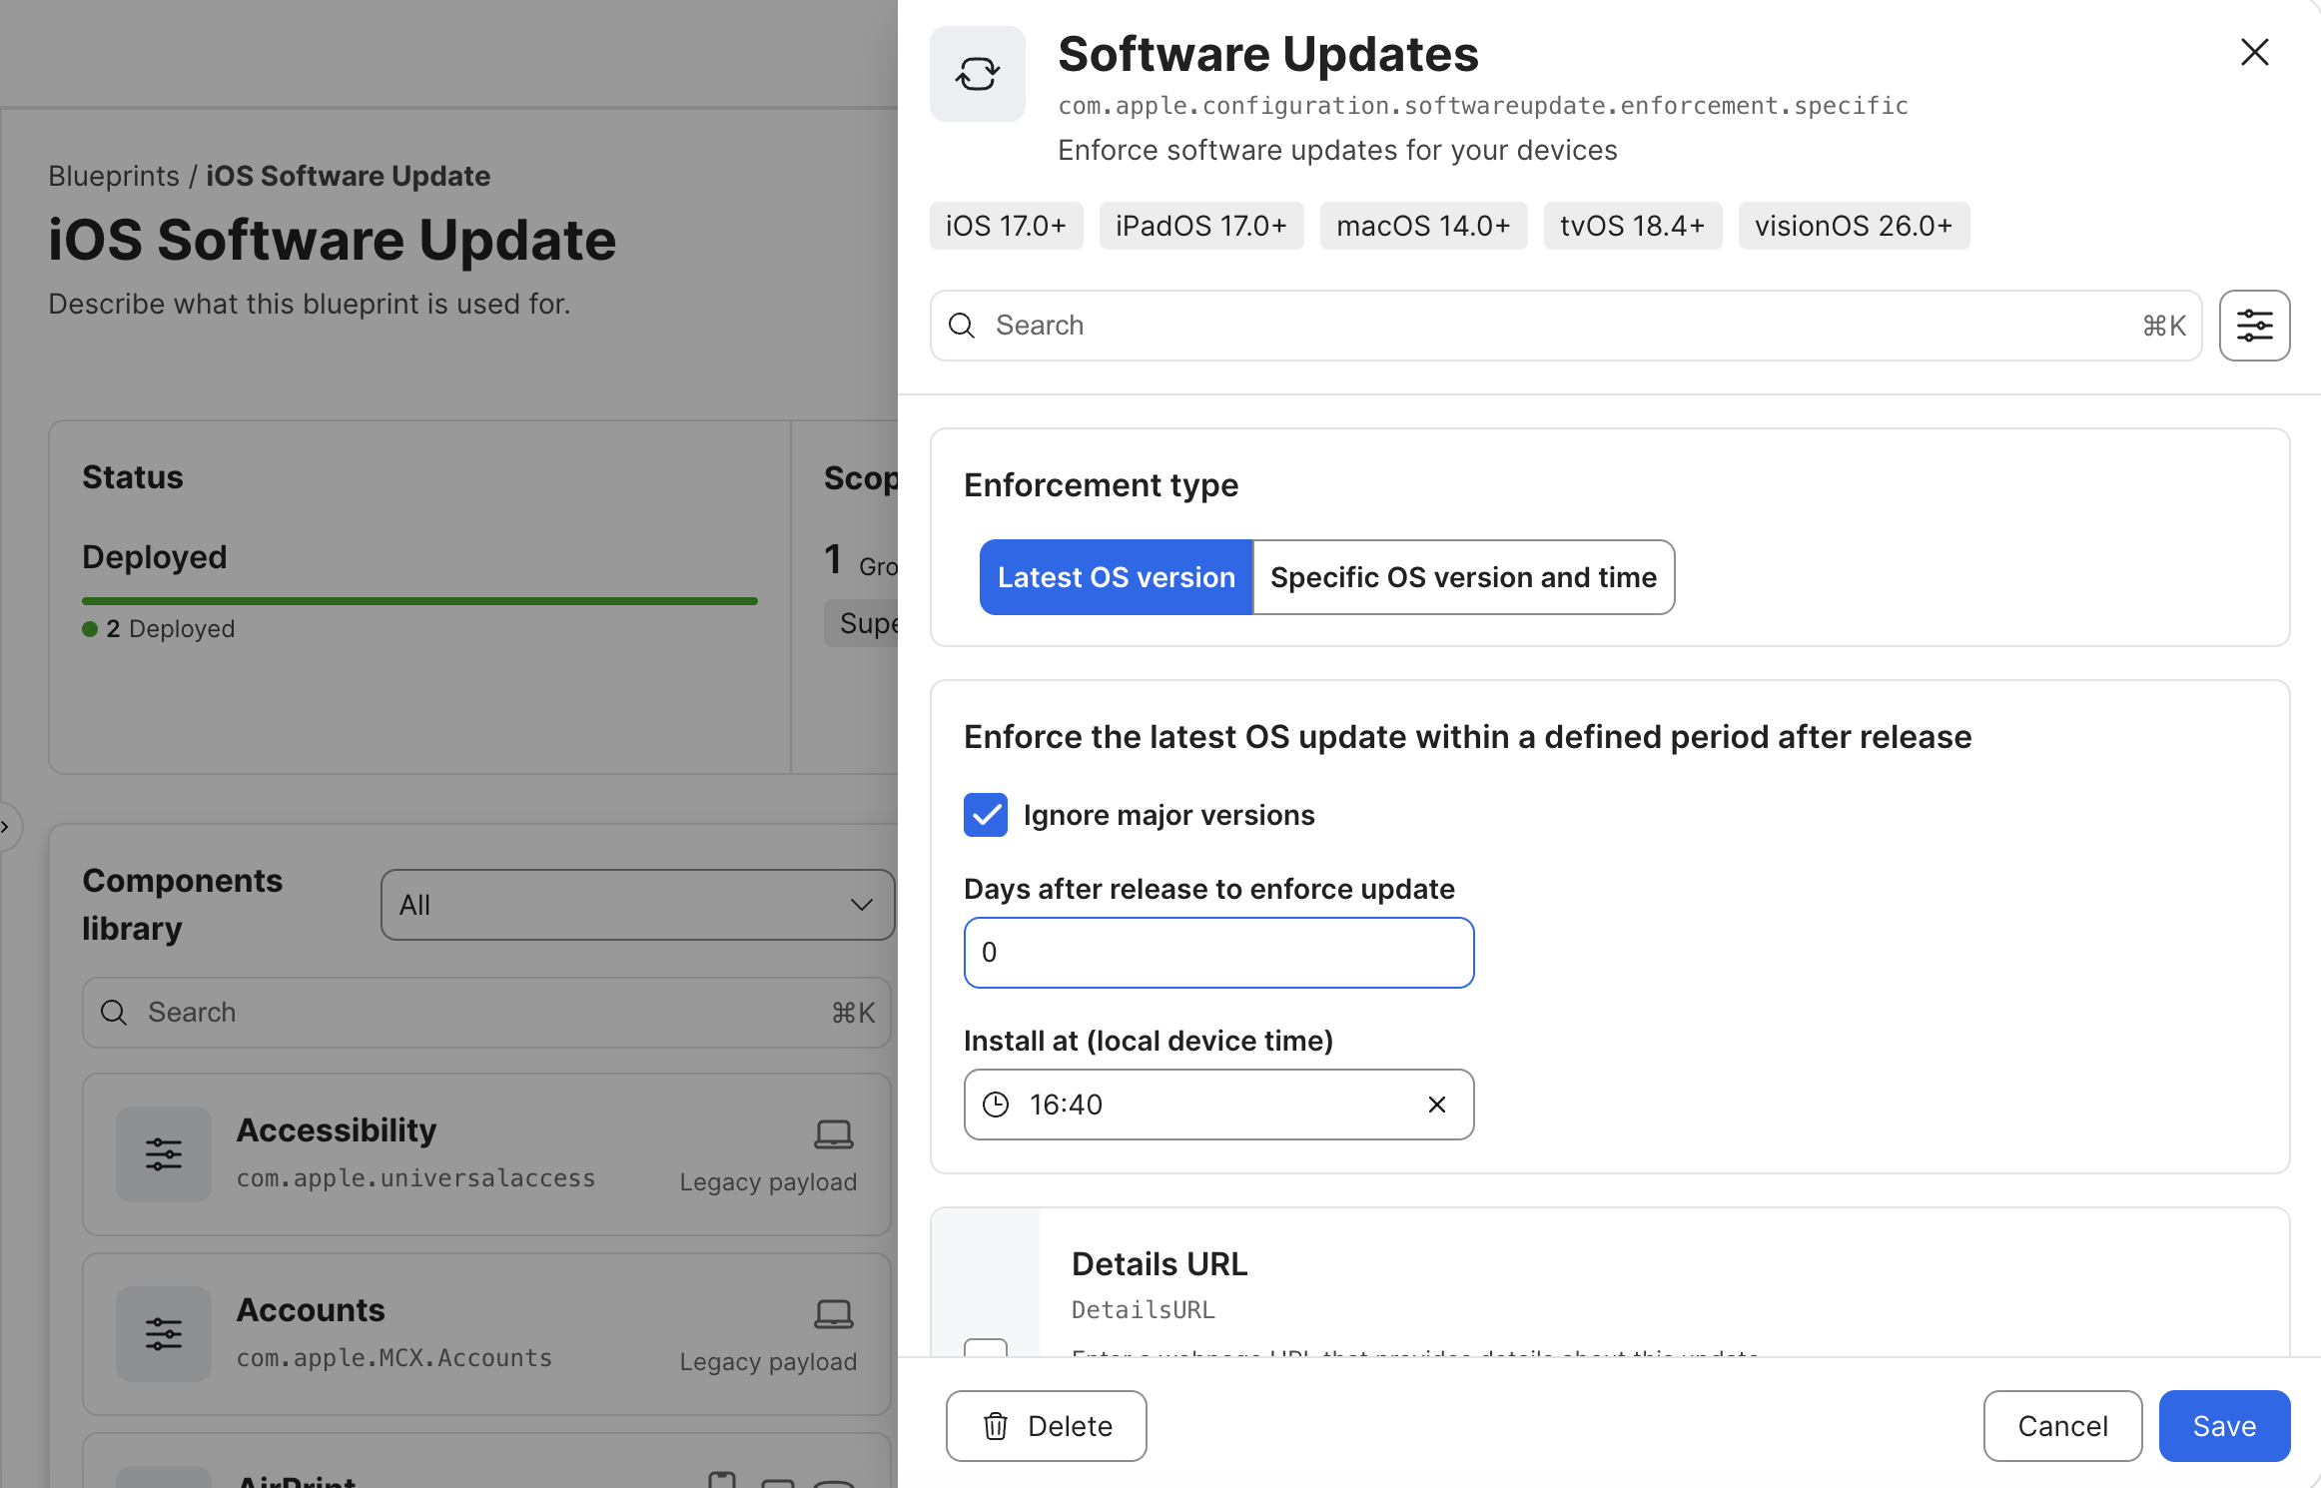Click com.apple.universalaccess identifier text

coord(415,1178)
